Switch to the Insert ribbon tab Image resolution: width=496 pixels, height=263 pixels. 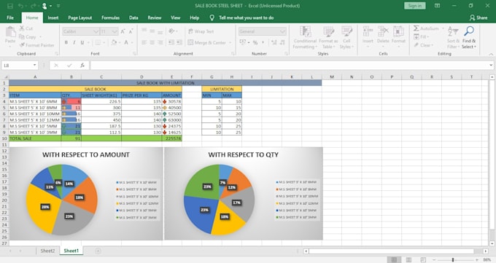pos(53,17)
